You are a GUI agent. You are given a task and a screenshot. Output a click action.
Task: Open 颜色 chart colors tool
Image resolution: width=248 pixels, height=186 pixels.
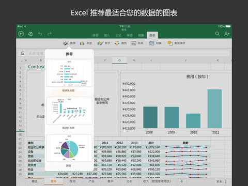[x=120, y=43]
